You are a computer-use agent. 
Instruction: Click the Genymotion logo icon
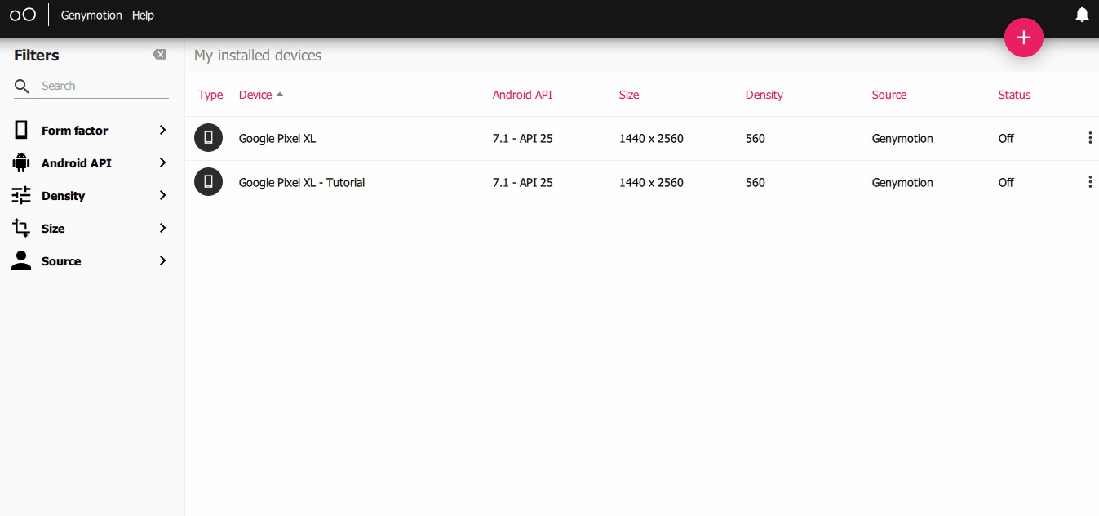[23, 15]
